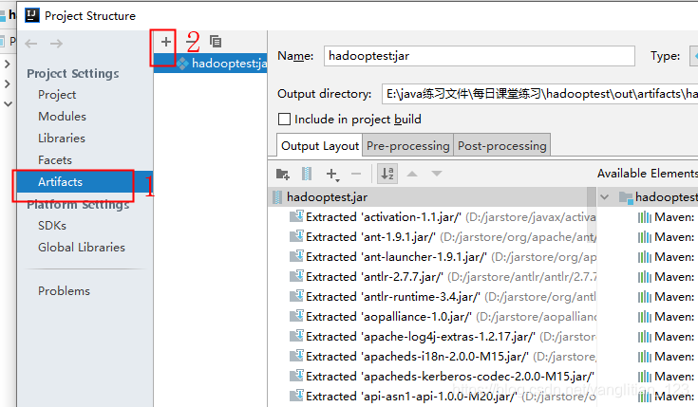
Task: Click extracted icon beside activation-1.1.jar
Action: coord(296,216)
